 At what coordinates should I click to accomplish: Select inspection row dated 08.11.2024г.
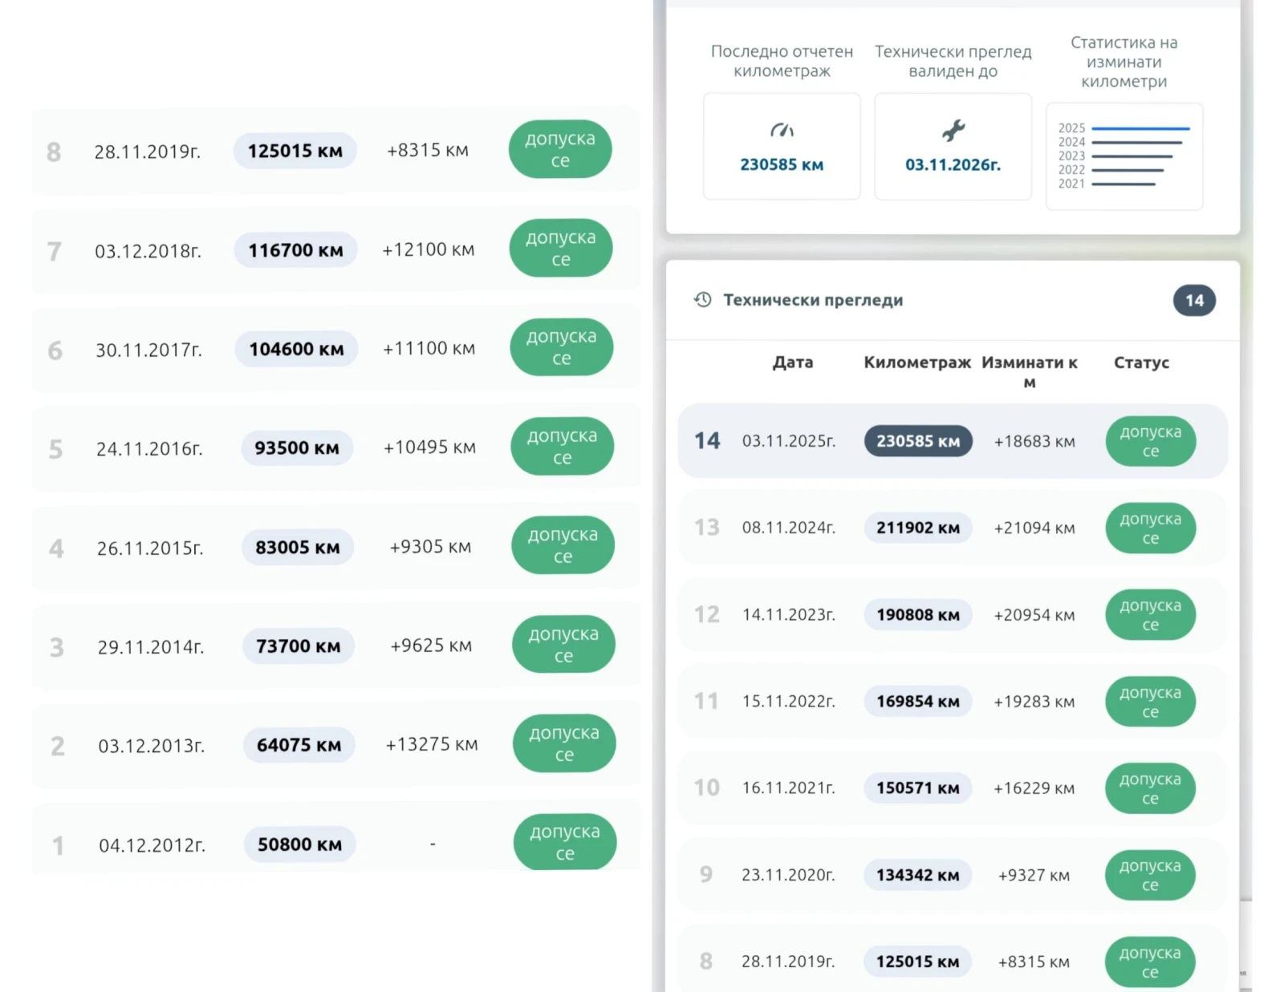pos(788,528)
